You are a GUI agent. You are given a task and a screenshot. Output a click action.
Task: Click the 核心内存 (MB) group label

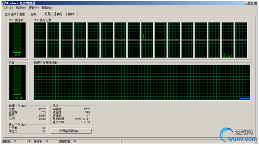tap(17, 125)
